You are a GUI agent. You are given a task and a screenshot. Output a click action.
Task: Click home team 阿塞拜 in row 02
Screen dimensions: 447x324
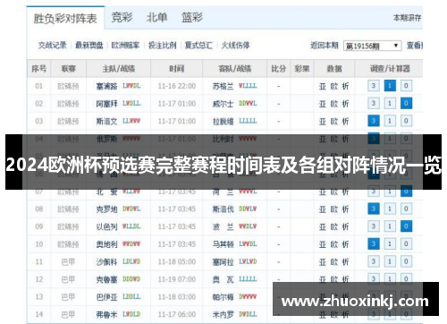pos(106,104)
